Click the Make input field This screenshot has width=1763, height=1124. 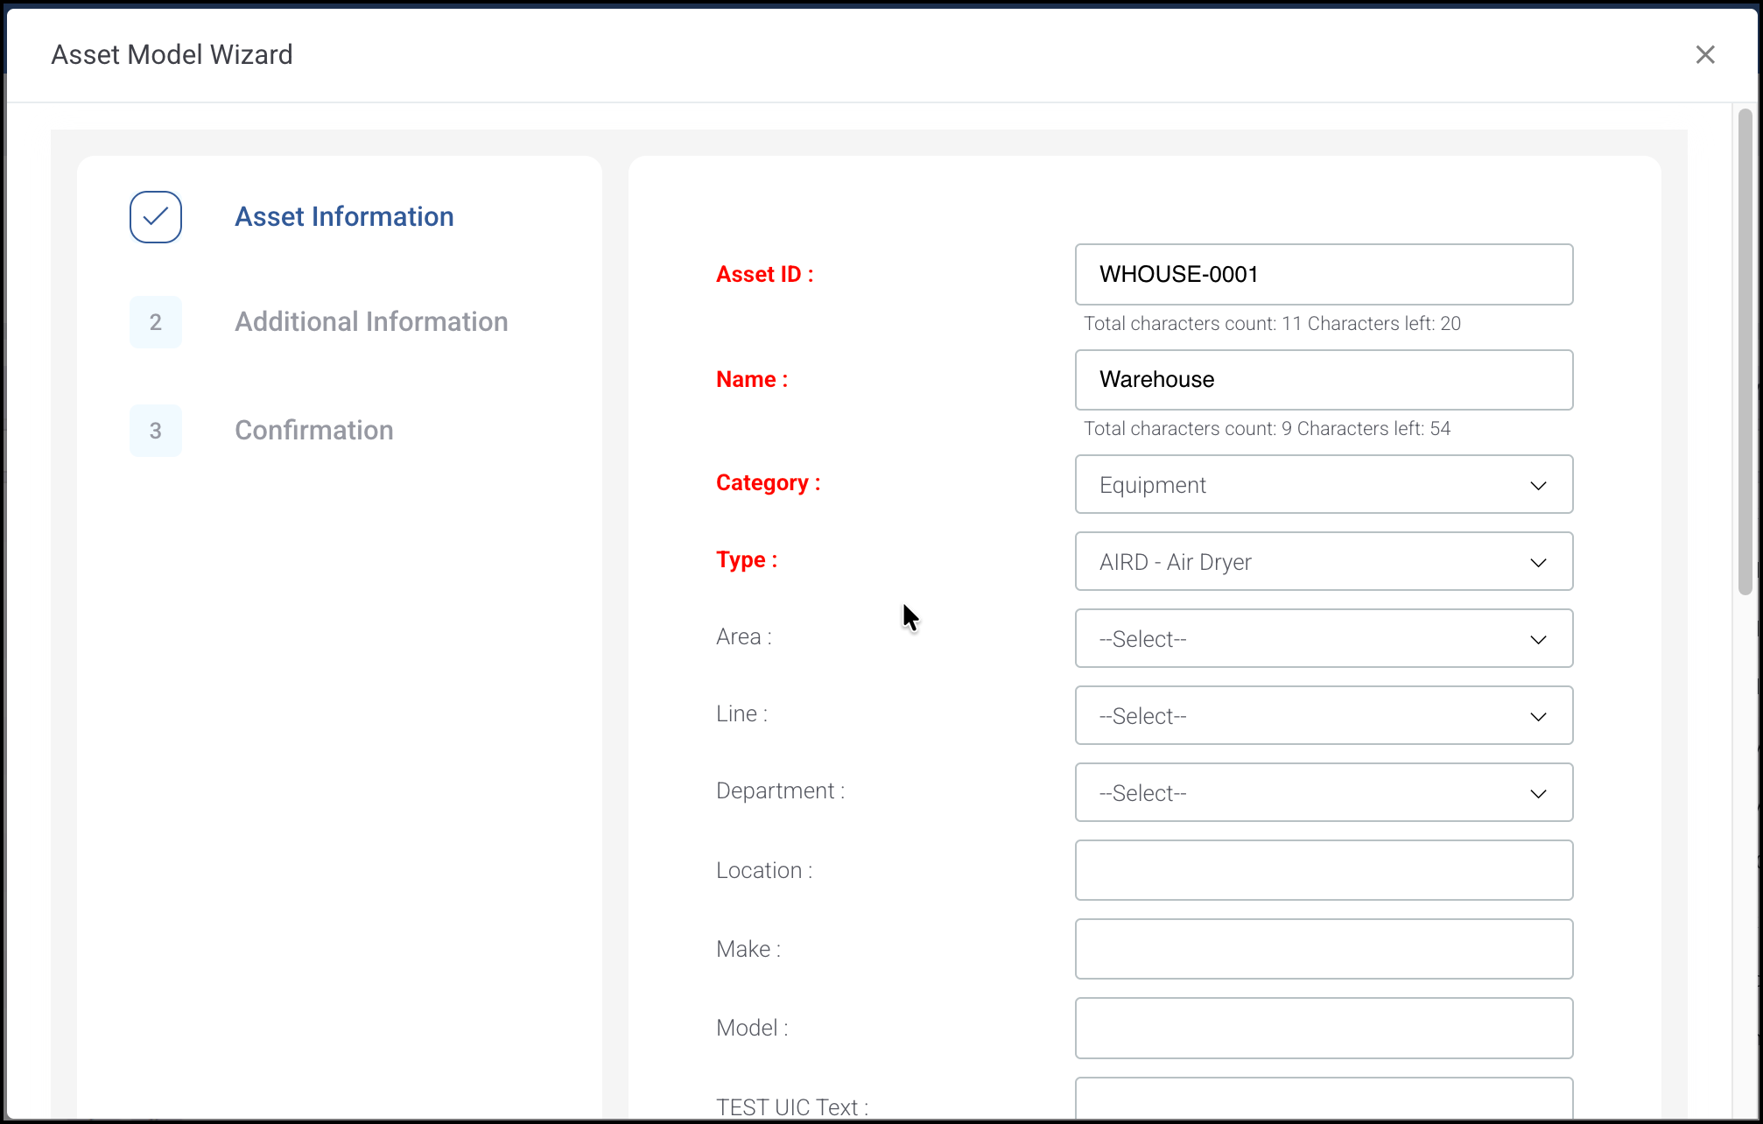[x=1323, y=949]
